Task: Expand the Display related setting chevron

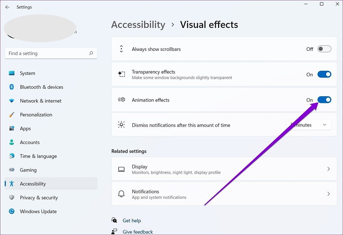Action: tap(328, 169)
